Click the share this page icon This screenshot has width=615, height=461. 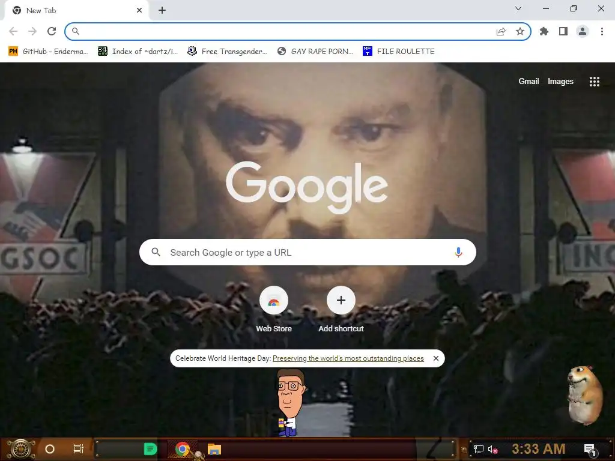pyautogui.click(x=501, y=32)
